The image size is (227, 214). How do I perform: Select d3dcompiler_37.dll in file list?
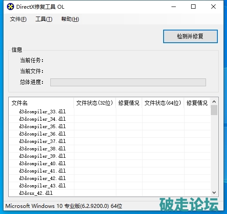click(x=110, y=141)
